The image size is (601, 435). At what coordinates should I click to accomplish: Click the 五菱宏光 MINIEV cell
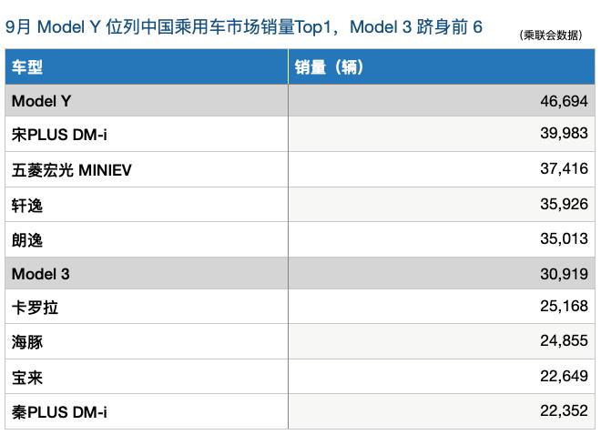(71, 170)
